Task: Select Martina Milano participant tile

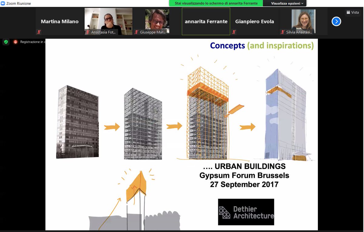Action: (60, 22)
